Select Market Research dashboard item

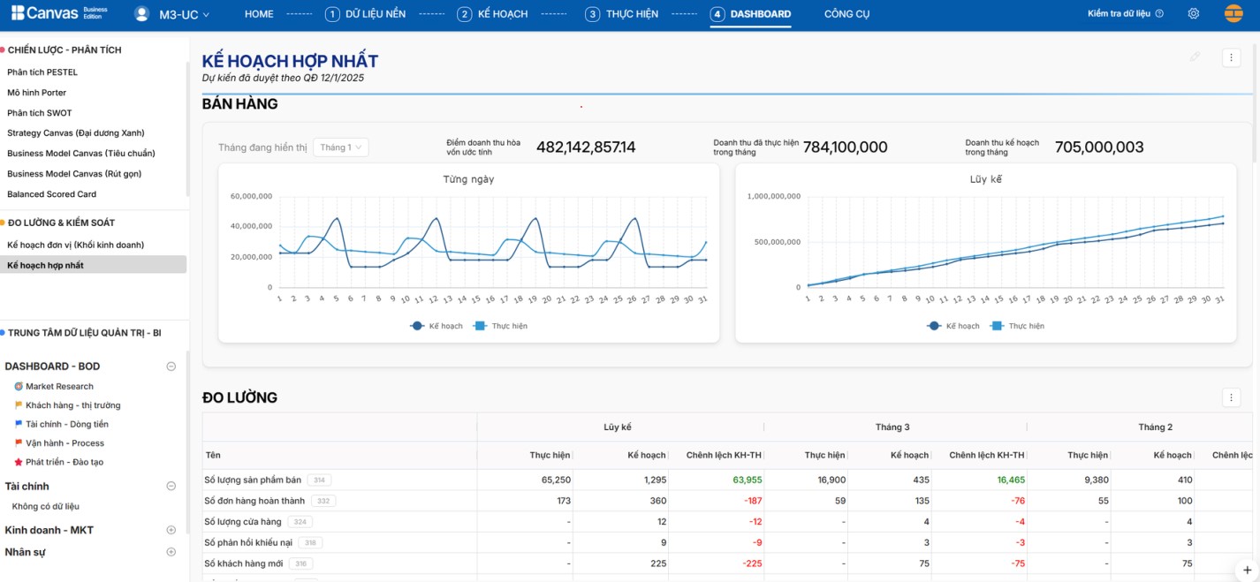[59, 386]
